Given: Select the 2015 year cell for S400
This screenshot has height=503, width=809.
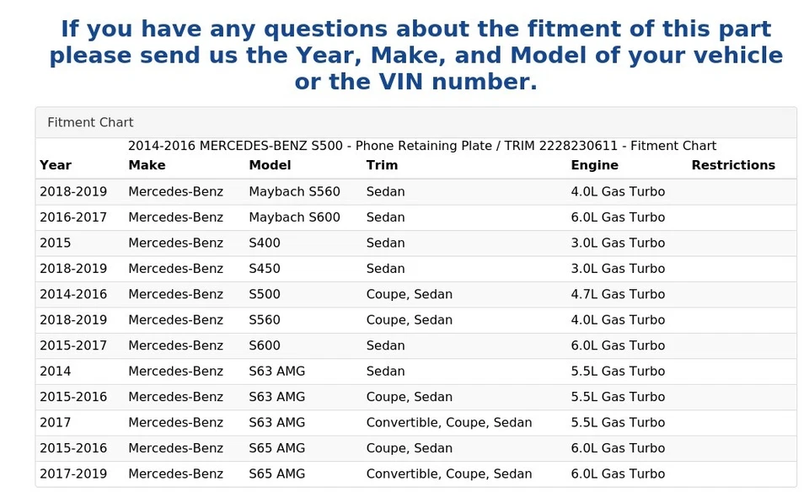Looking at the screenshot, I should click(x=56, y=243).
